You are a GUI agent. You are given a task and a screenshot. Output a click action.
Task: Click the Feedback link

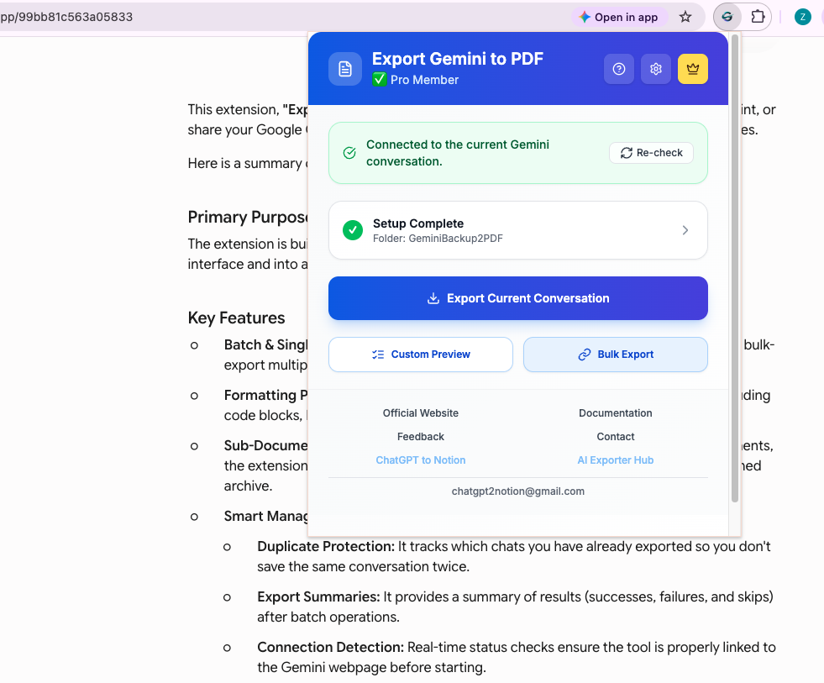point(421,437)
